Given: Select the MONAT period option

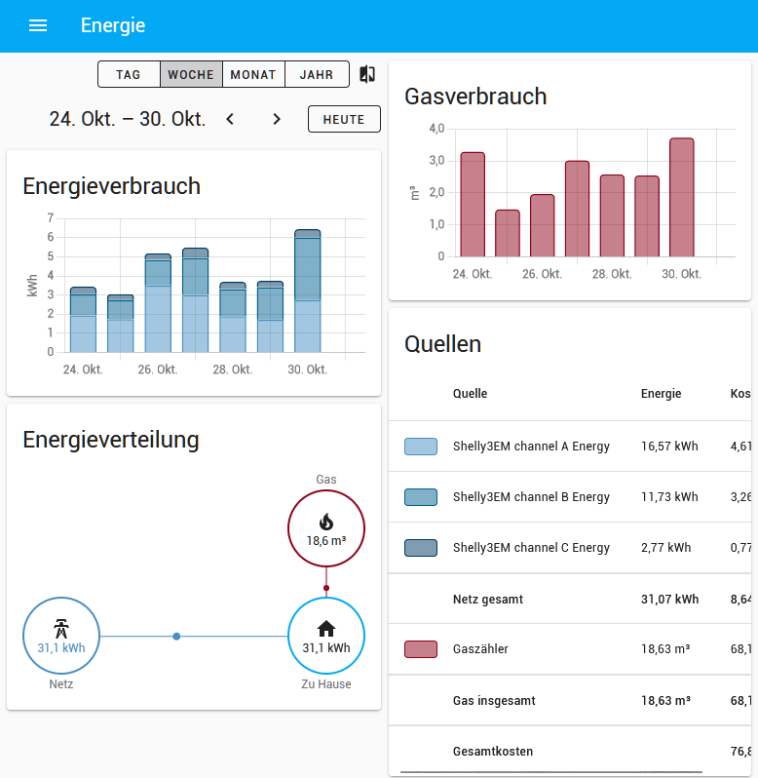Looking at the screenshot, I should [254, 74].
